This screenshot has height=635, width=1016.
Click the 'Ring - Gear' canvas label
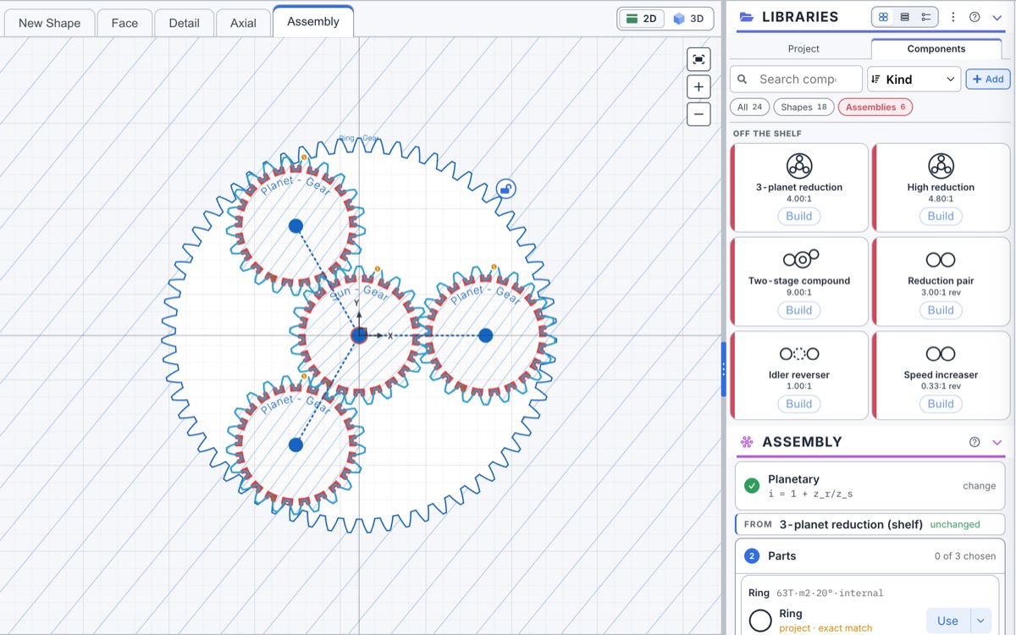pyautogui.click(x=359, y=138)
